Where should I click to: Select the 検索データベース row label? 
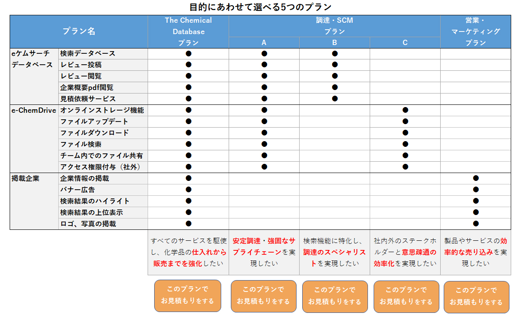[x=88, y=54]
